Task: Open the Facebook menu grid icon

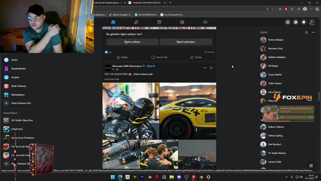Action: point(288,22)
